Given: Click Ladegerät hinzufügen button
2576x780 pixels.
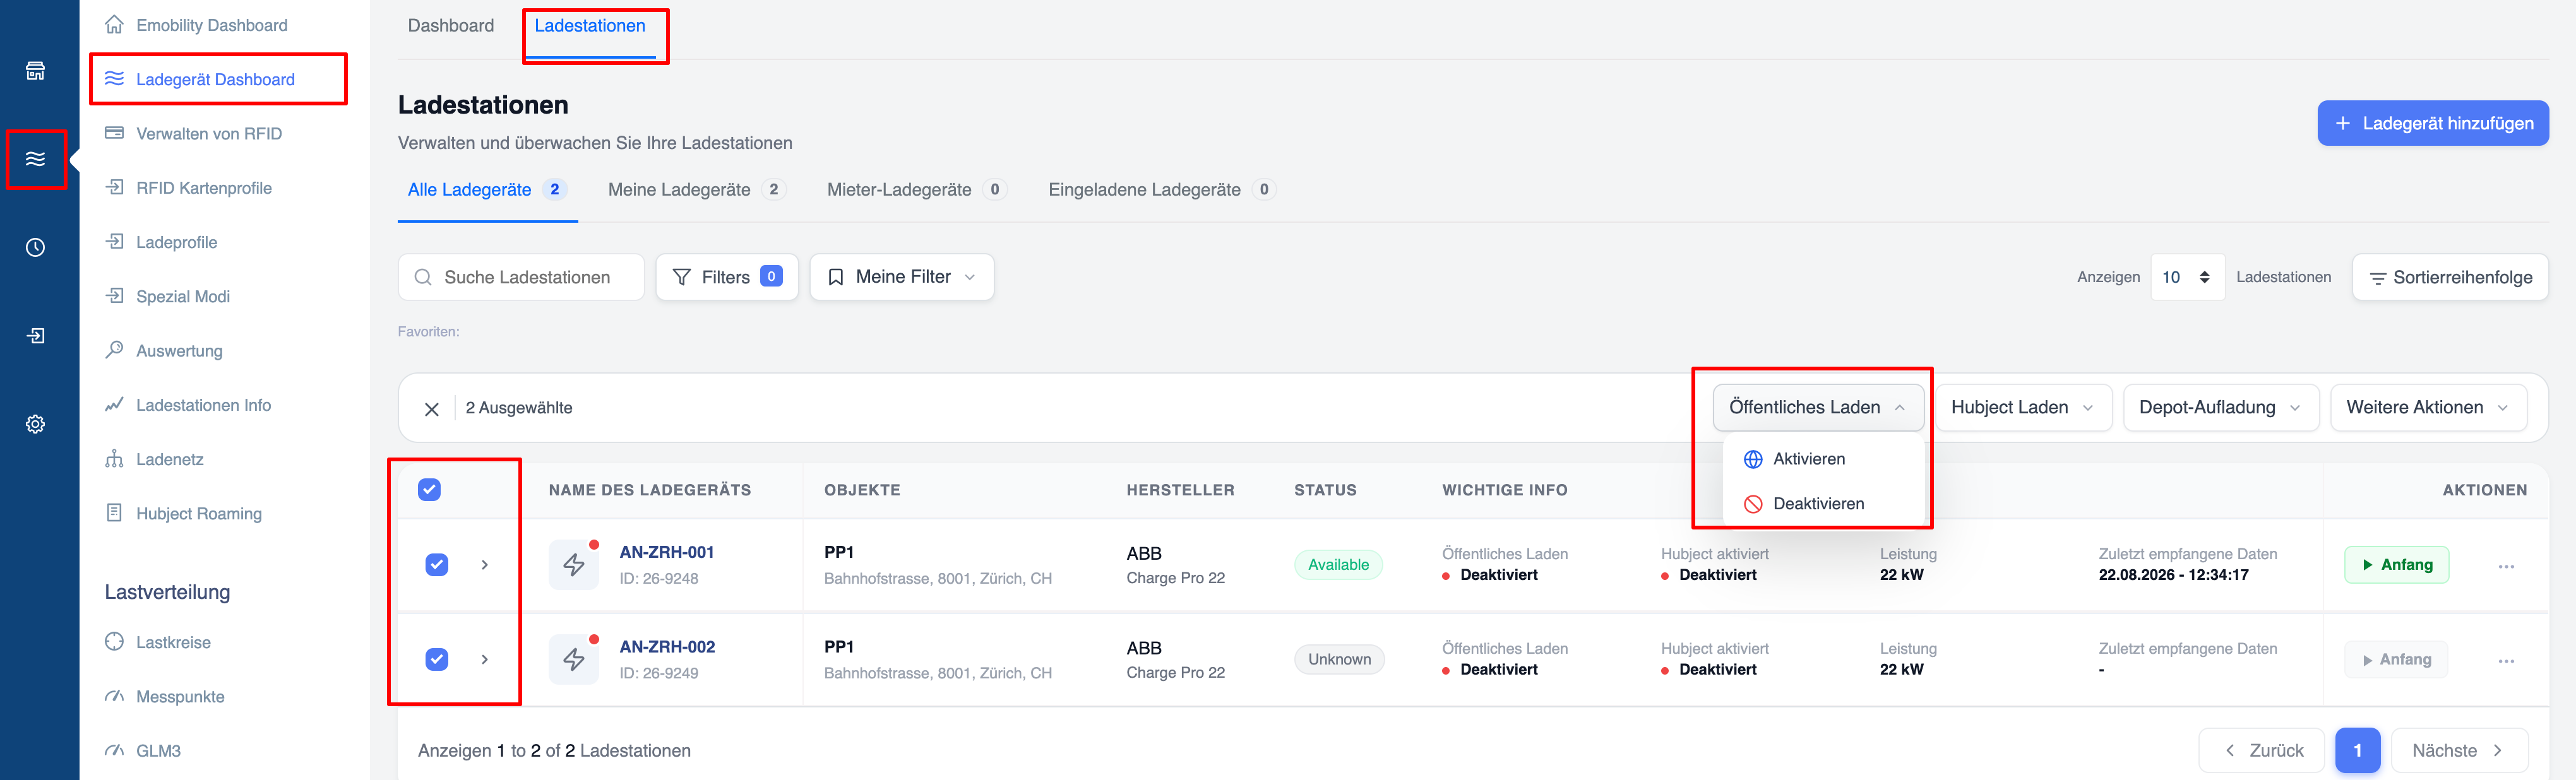Looking at the screenshot, I should click(2432, 123).
